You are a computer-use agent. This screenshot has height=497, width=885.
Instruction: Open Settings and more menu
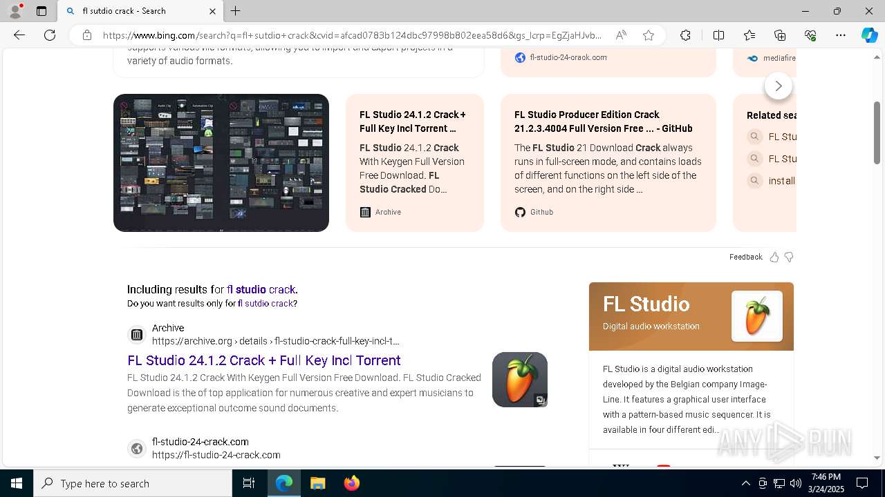pos(841,35)
